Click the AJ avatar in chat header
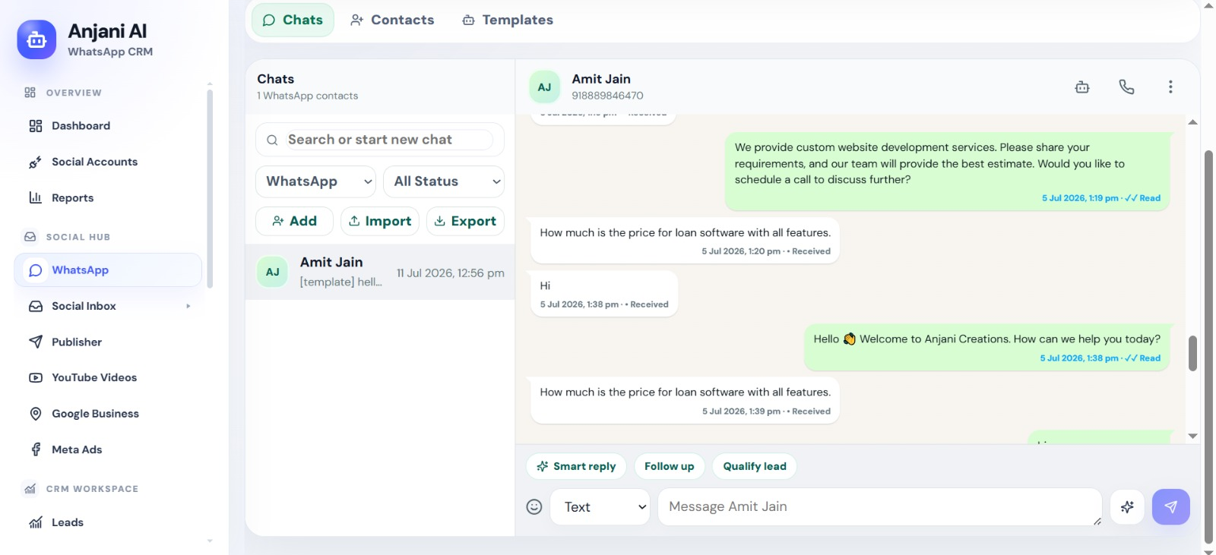Image resolution: width=1216 pixels, height=555 pixels. pyautogui.click(x=544, y=87)
